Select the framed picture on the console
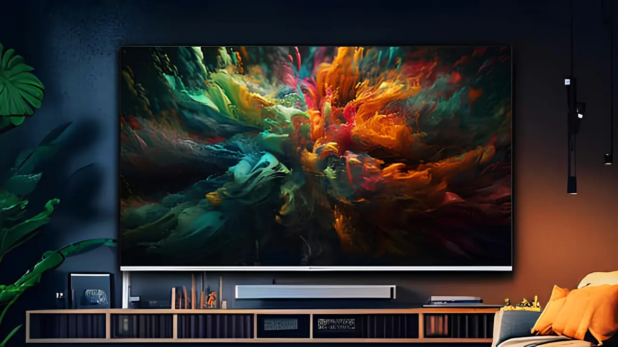 [x=91, y=291]
